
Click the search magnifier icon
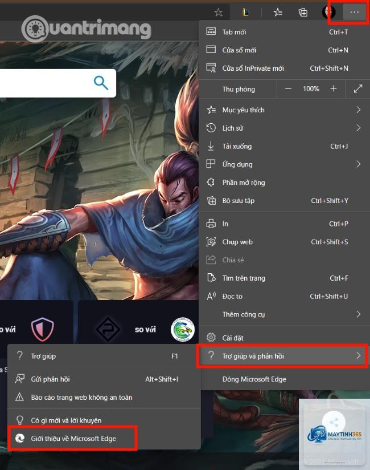[x=101, y=83]
